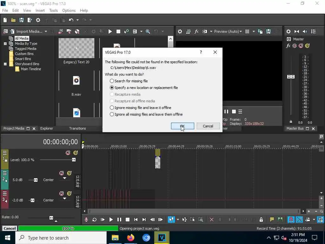The image size is (325, 244).
Task: Click the Lock event padlock icon
Action: [x=261, y=220]
